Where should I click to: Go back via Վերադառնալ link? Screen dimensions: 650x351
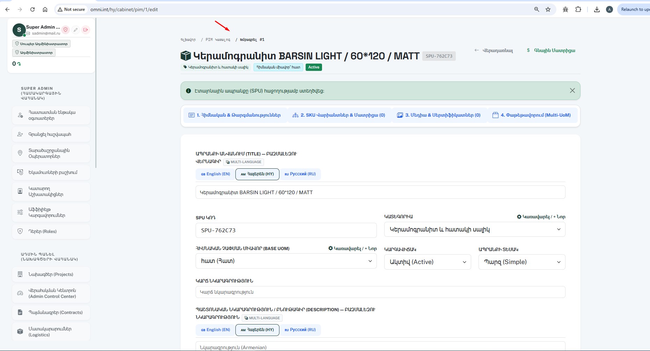[494, 50]
